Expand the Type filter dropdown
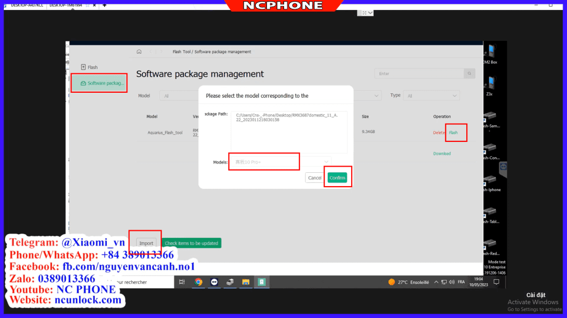The image size is (567, 318). (x=431, y=95)
